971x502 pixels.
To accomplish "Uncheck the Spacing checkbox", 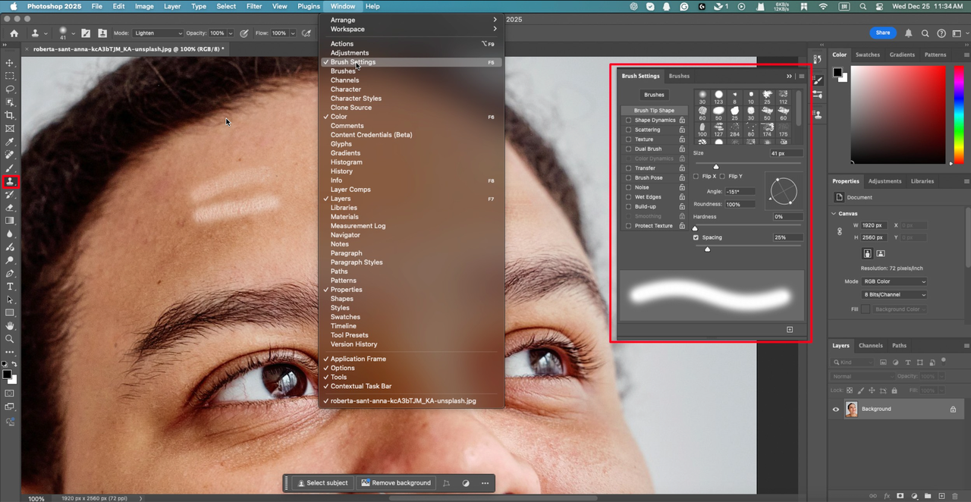I will [x=696, y=237].
